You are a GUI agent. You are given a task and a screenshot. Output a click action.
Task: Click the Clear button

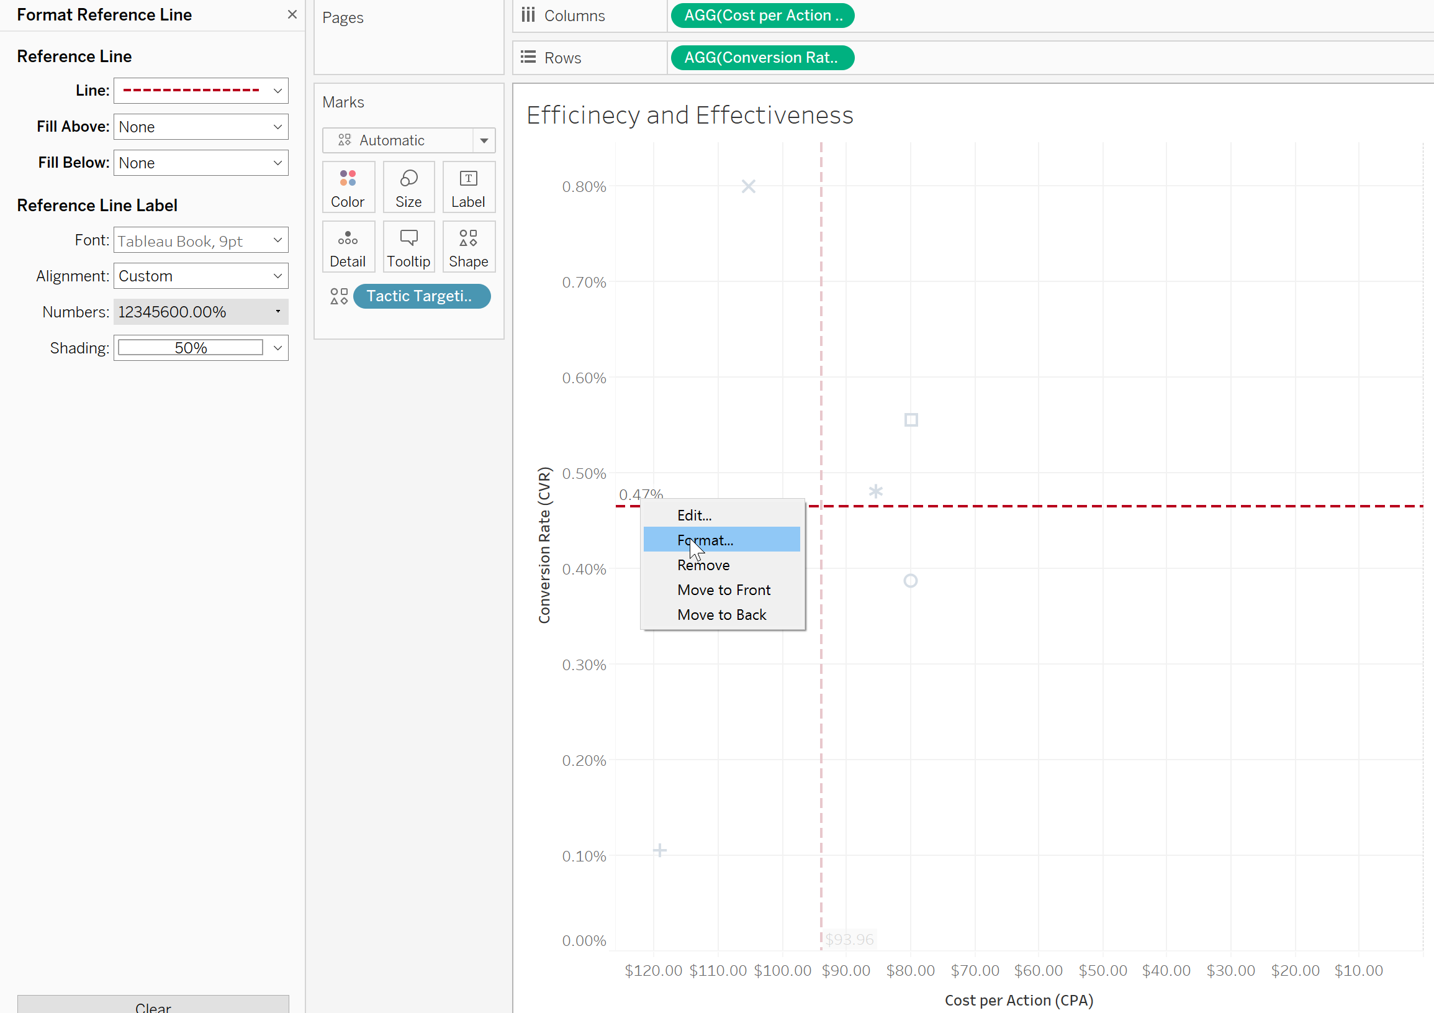click(x=153, y=1005)
